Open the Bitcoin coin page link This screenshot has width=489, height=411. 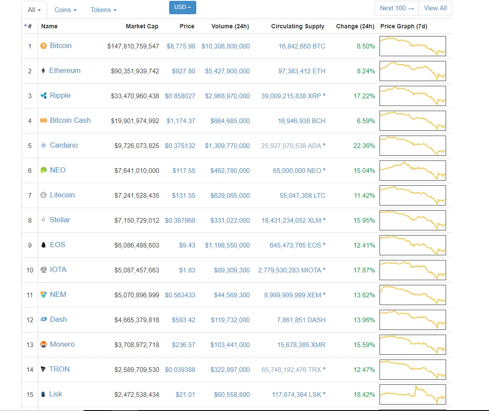61,46
